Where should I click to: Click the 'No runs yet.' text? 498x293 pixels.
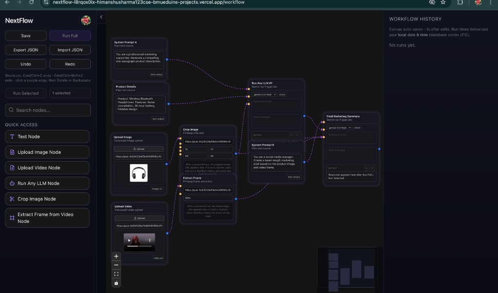click(402, 45)
